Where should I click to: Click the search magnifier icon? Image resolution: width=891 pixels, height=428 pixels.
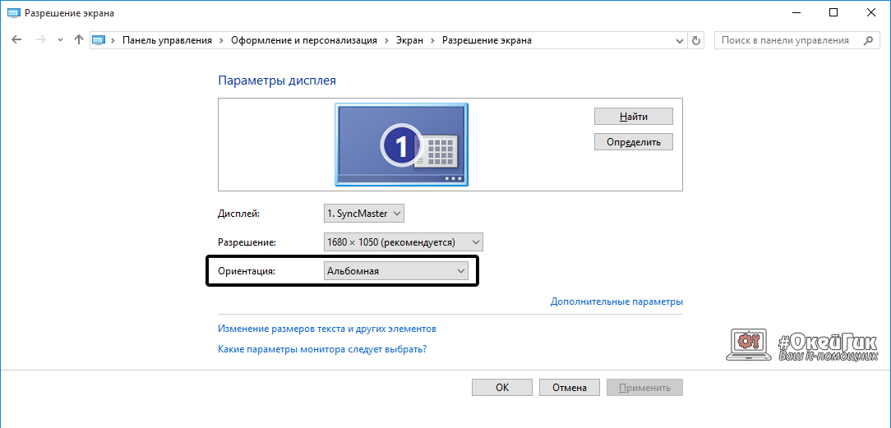(868, 40)
